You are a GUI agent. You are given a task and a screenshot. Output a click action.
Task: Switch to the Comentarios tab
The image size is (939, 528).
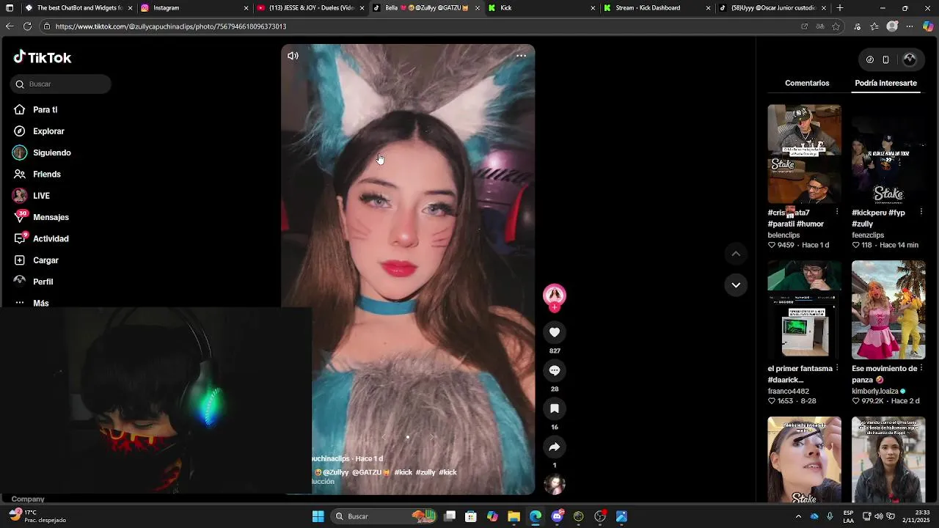click(807, 83)
